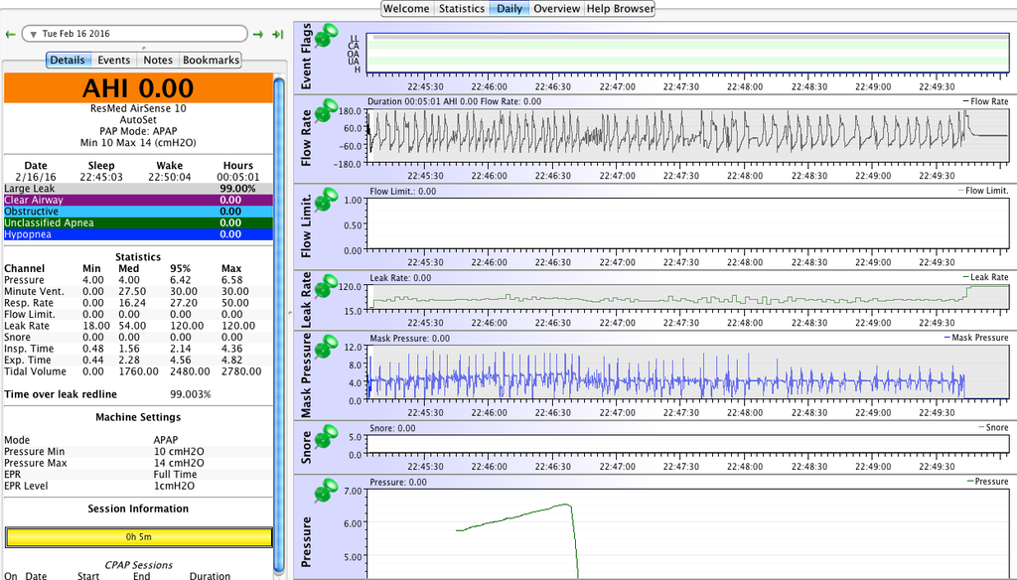The image size is (1017, 580).
Task: Click the yellow 0h 5m session bar
Action: click(138, 537)
